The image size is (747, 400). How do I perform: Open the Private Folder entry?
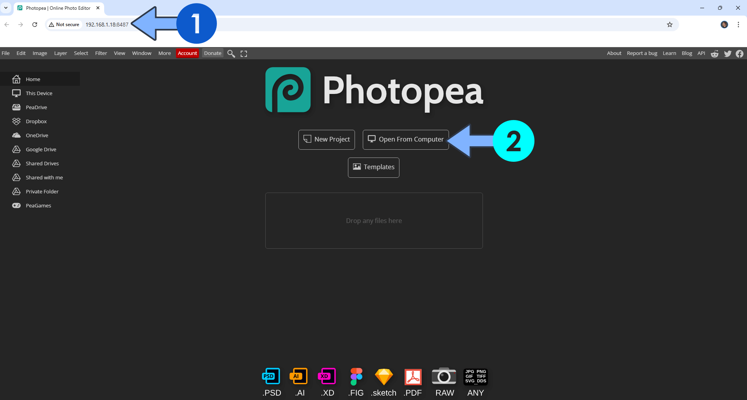pos(40,191)
